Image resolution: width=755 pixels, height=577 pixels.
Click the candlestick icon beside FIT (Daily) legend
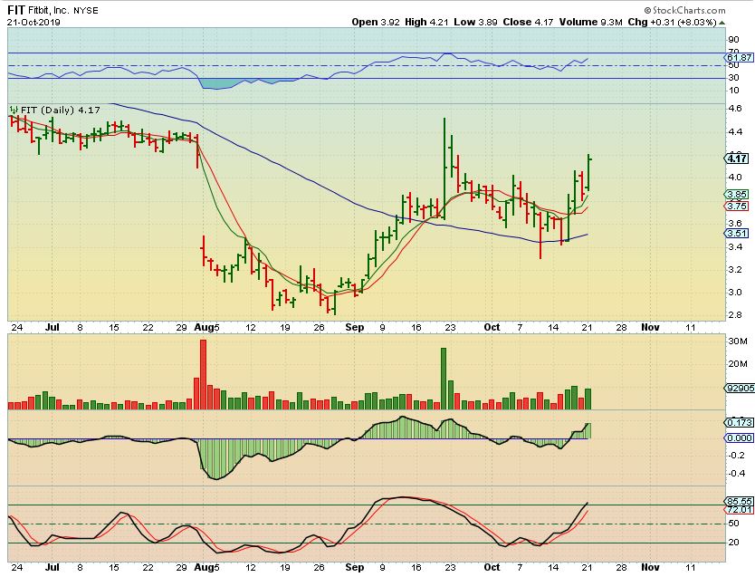tap(14, 110)
